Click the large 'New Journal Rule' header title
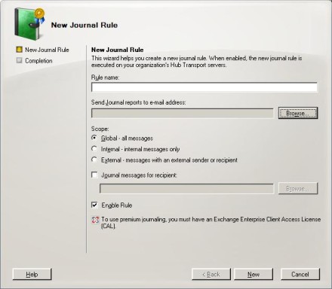Viewport: 332px width, 289px height. [x=85, y=25]
